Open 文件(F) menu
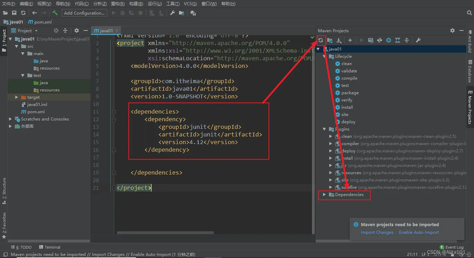This screenshot has height=258, width=474. tap(9, 4)
